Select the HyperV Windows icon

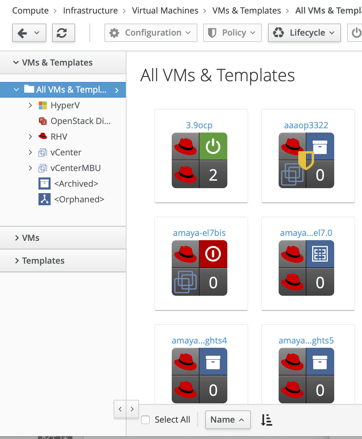tap(43, 105)
